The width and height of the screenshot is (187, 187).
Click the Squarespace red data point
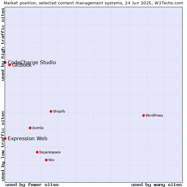click(37, 152)
